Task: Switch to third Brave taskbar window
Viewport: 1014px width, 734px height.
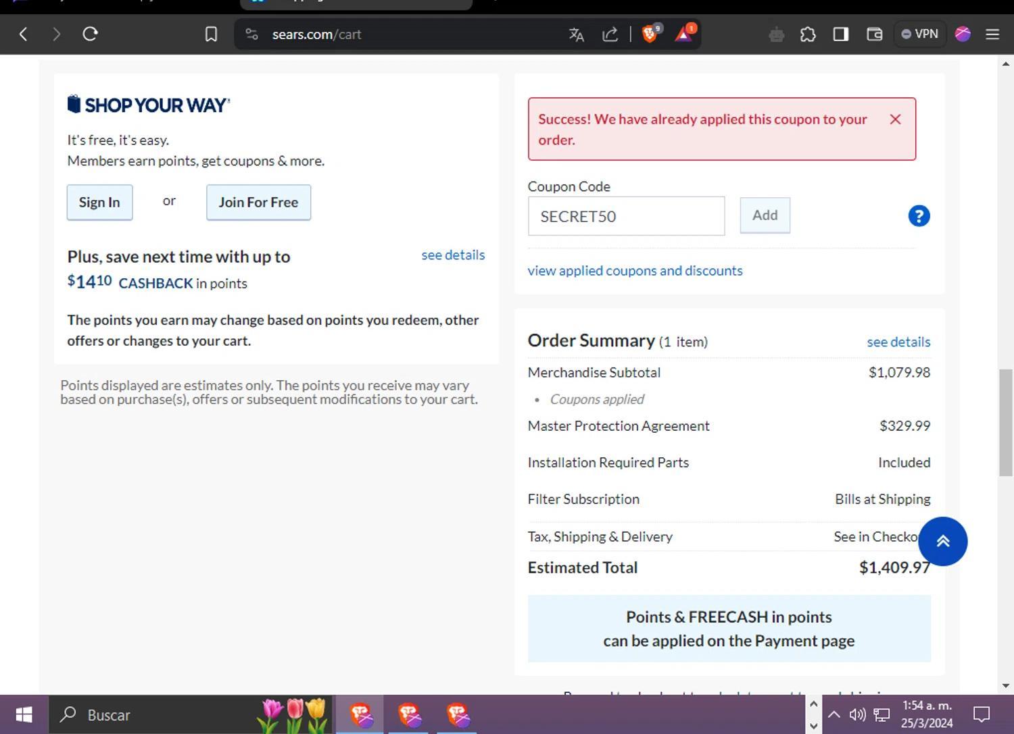Action: pos(458,714)
